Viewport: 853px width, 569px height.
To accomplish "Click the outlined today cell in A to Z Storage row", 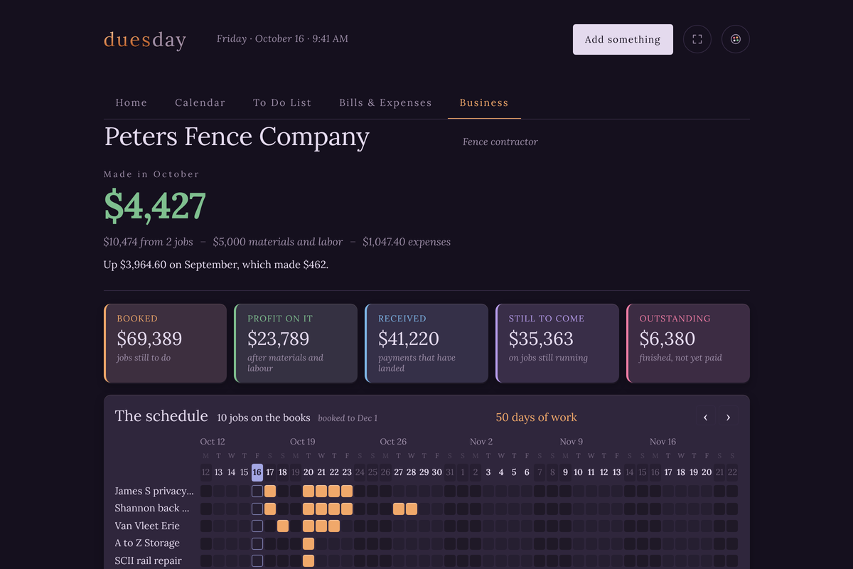I will (257, 543).
